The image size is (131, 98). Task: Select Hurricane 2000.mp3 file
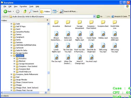[115, 36]
